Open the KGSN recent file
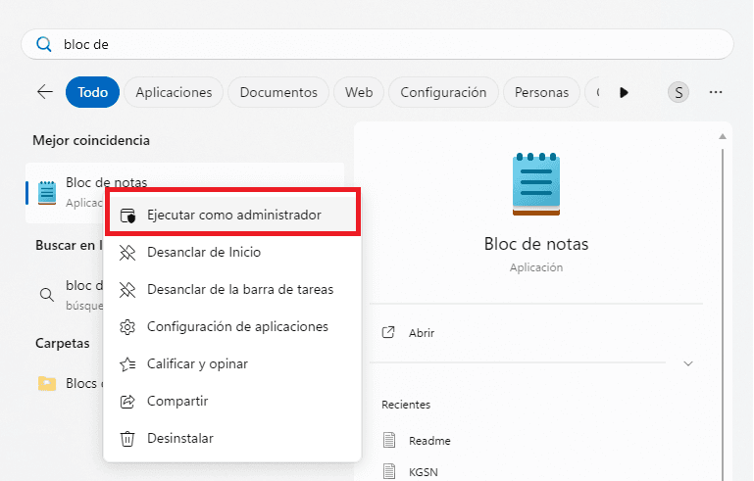Viewport: 754px width, 481px height. pyautogui.click(x=426, y=471)
